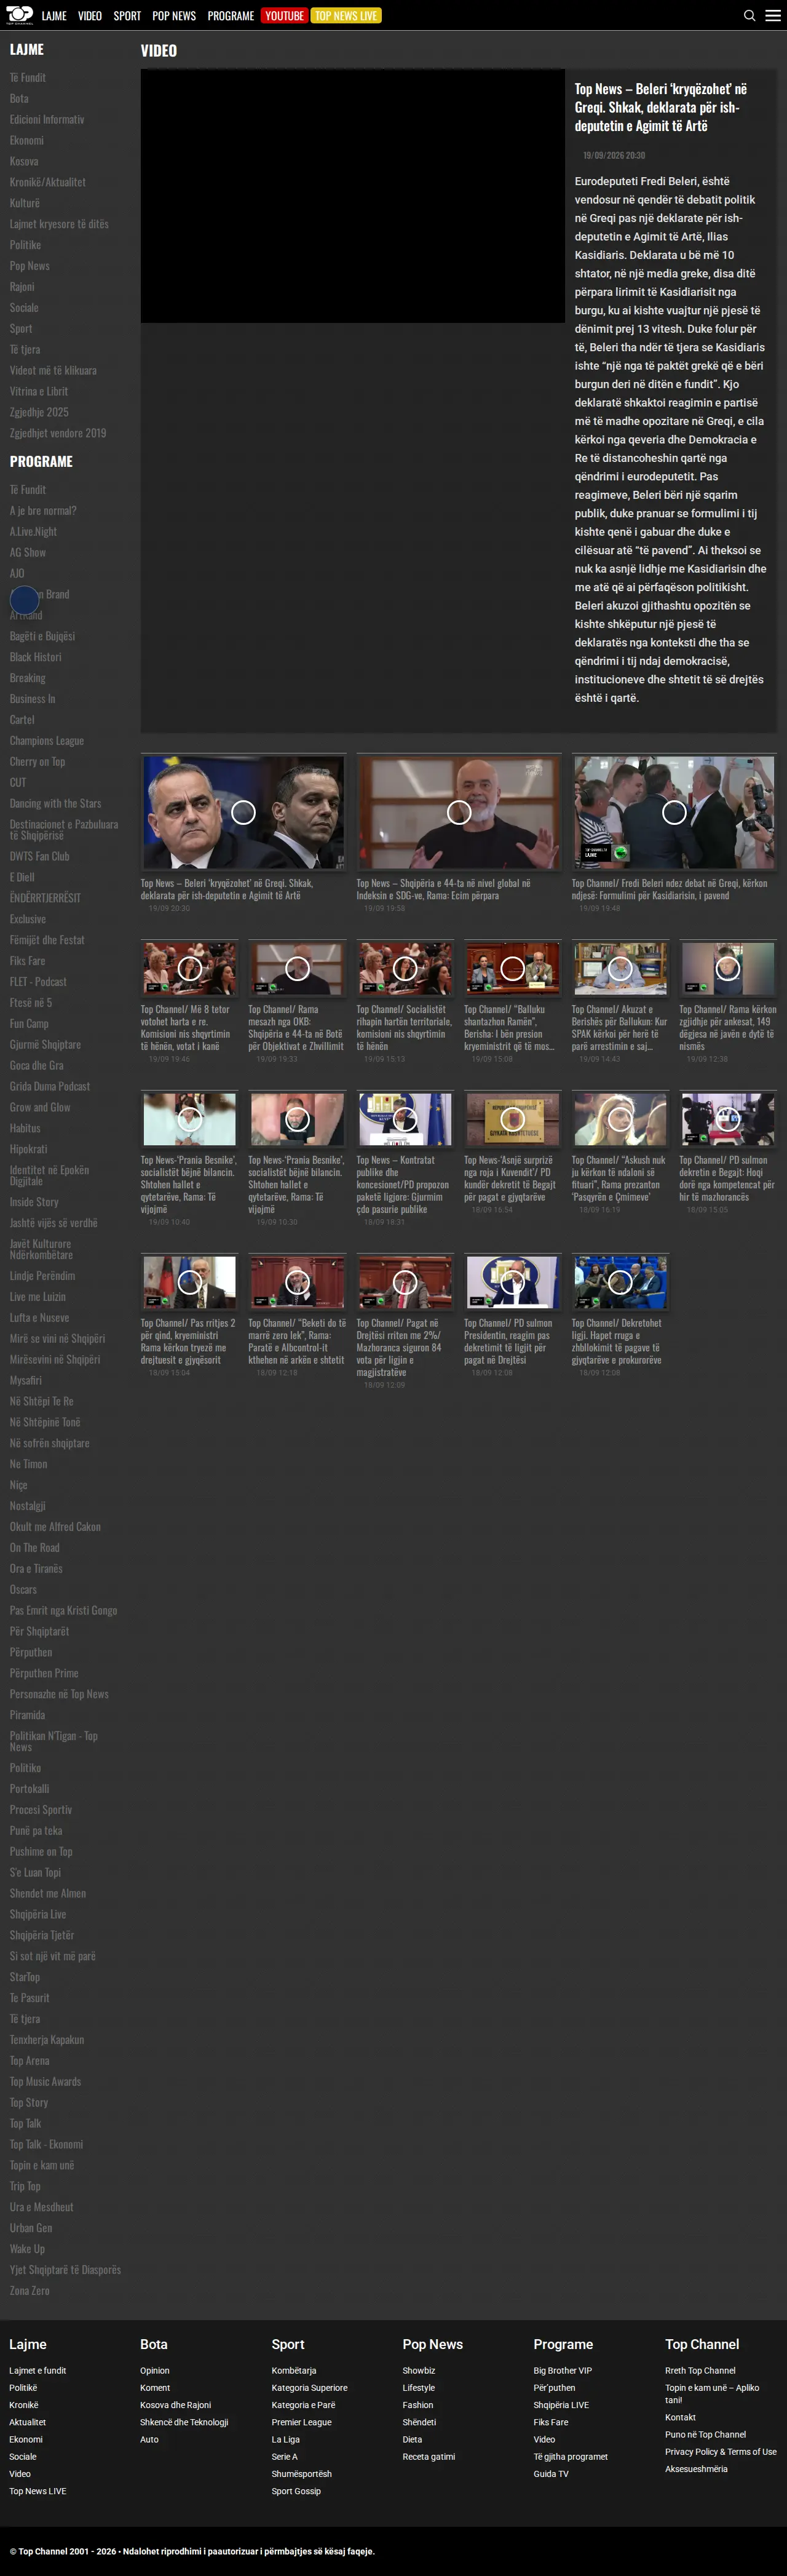Open the 'Dekretohet ligji' video thumbnail

coord(620,1282)
